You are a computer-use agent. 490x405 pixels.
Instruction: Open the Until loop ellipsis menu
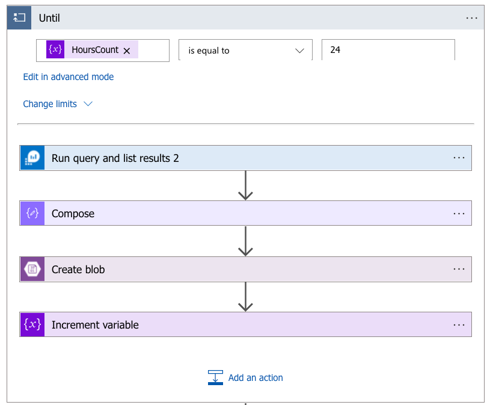(472, 18)
